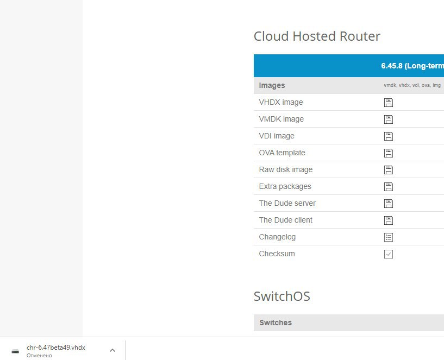This screenshot has height=360, width=444.
Task: Download the OVA template via its floppy icon
Action: [x=388, y=153]
